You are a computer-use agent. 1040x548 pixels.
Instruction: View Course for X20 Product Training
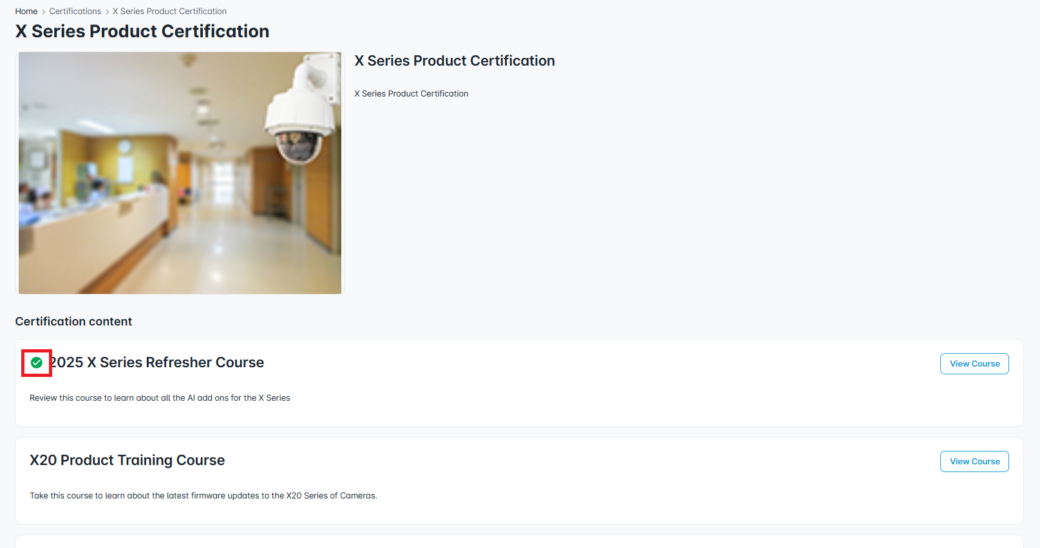pos(974,462)
